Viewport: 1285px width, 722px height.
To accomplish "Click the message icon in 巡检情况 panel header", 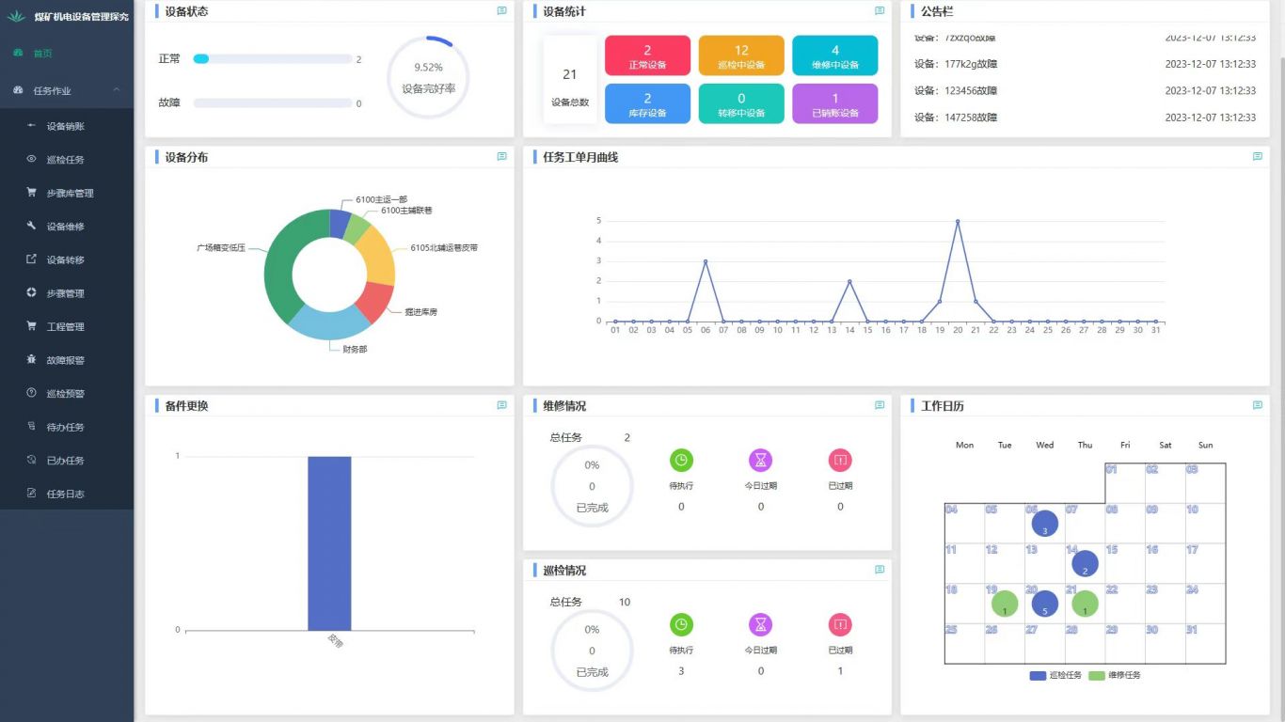I will point(880,570).
